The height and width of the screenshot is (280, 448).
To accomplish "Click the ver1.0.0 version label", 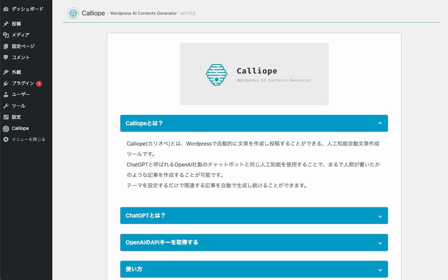I will 188,13.
